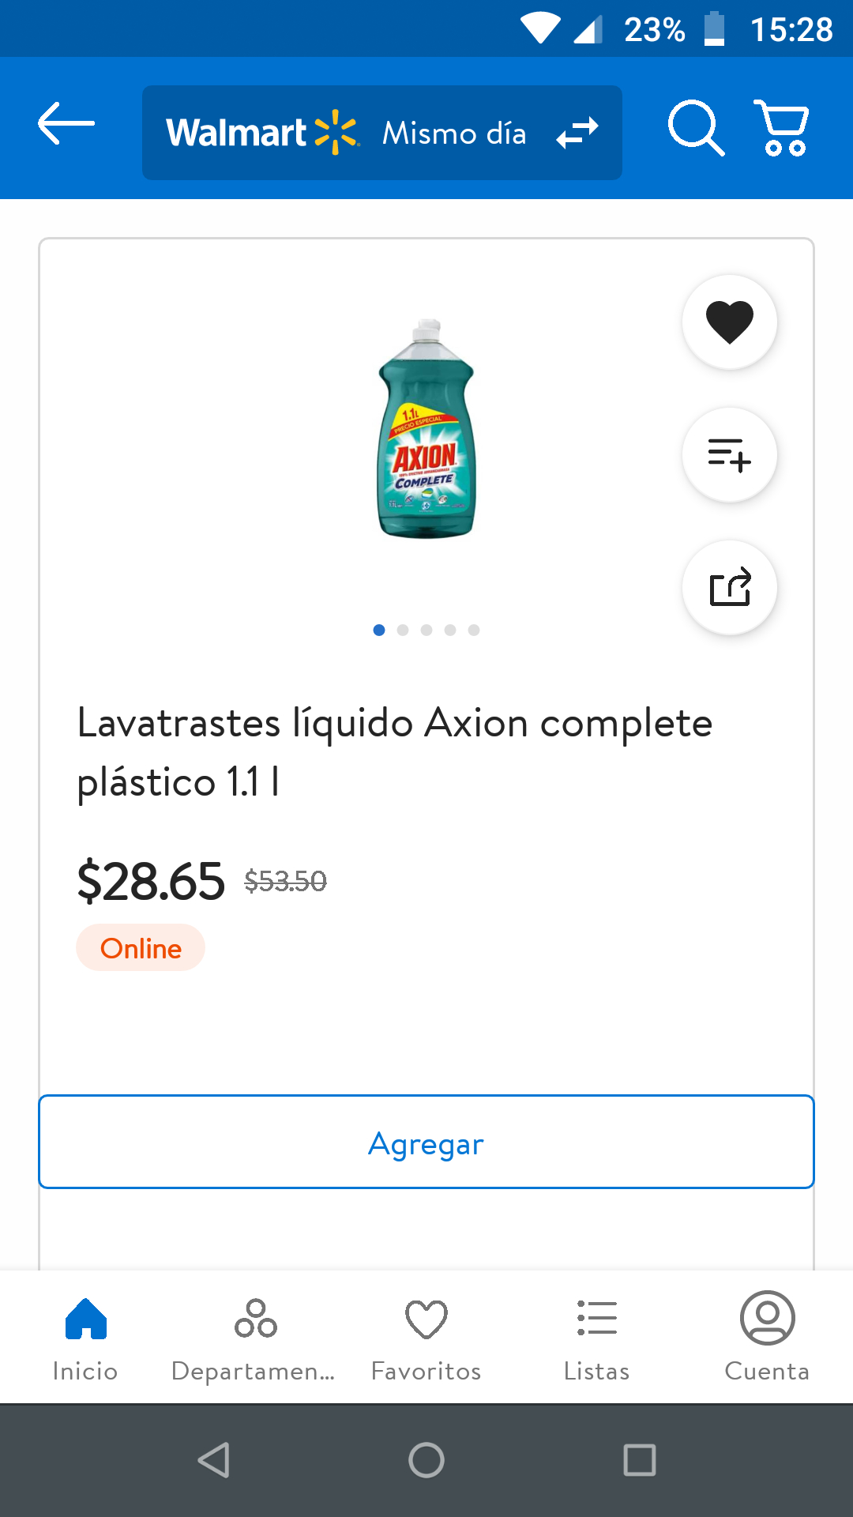Tap the swap arrows next to Mismo día
Image resolution: width=853 pixels, height=1517 pixels.
(577, 133)
